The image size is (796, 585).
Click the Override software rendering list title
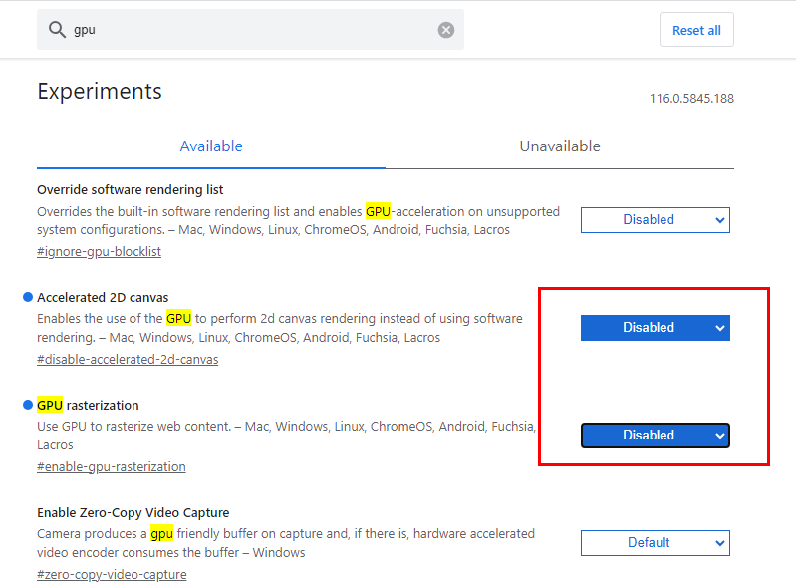130,190
